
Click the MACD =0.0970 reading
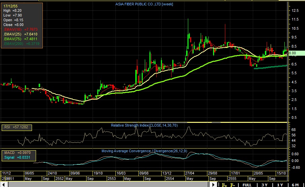[17, 153]
